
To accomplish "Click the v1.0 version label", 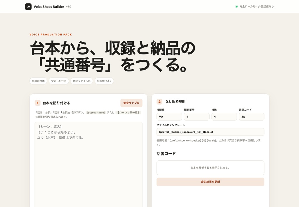I will (x=69, y=7).
